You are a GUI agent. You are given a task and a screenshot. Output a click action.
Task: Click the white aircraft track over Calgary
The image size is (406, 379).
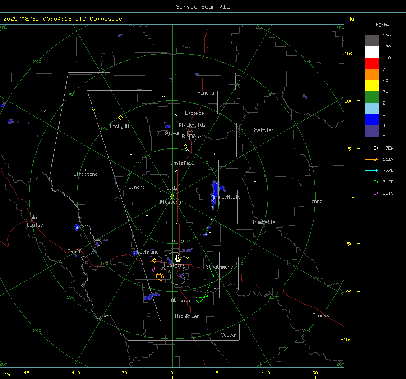click(178, 259)
